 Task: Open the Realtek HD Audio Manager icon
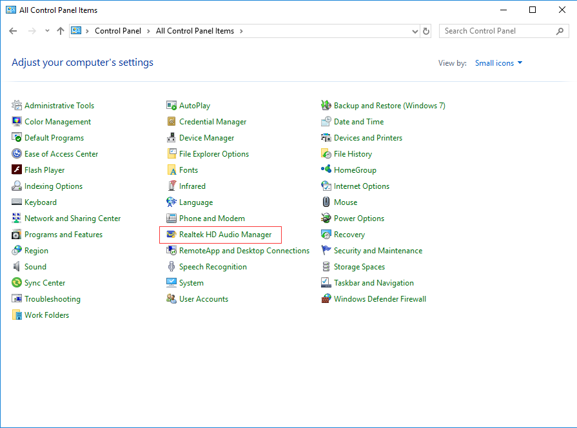tap(171, 235)
